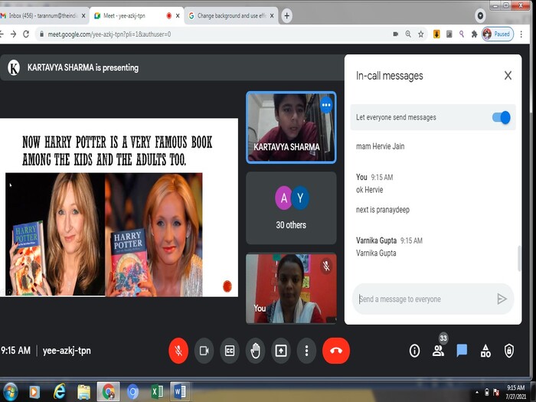Turn on captions with the CC button
The height and width of the screenshot is (402, 536).
click(x=230, y=351)
